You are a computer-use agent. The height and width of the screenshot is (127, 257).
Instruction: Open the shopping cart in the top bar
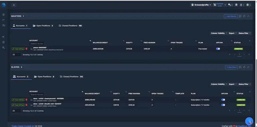[215, 5]
